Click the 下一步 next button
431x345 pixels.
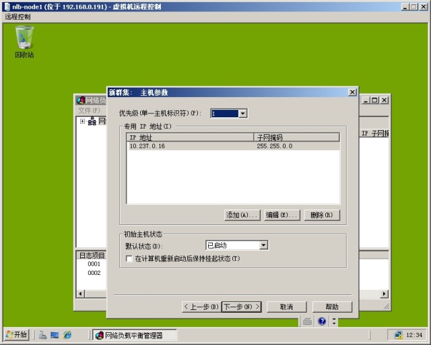pos(241,307)
